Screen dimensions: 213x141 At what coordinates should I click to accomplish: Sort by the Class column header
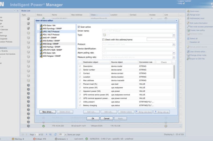tap(99, 15)
